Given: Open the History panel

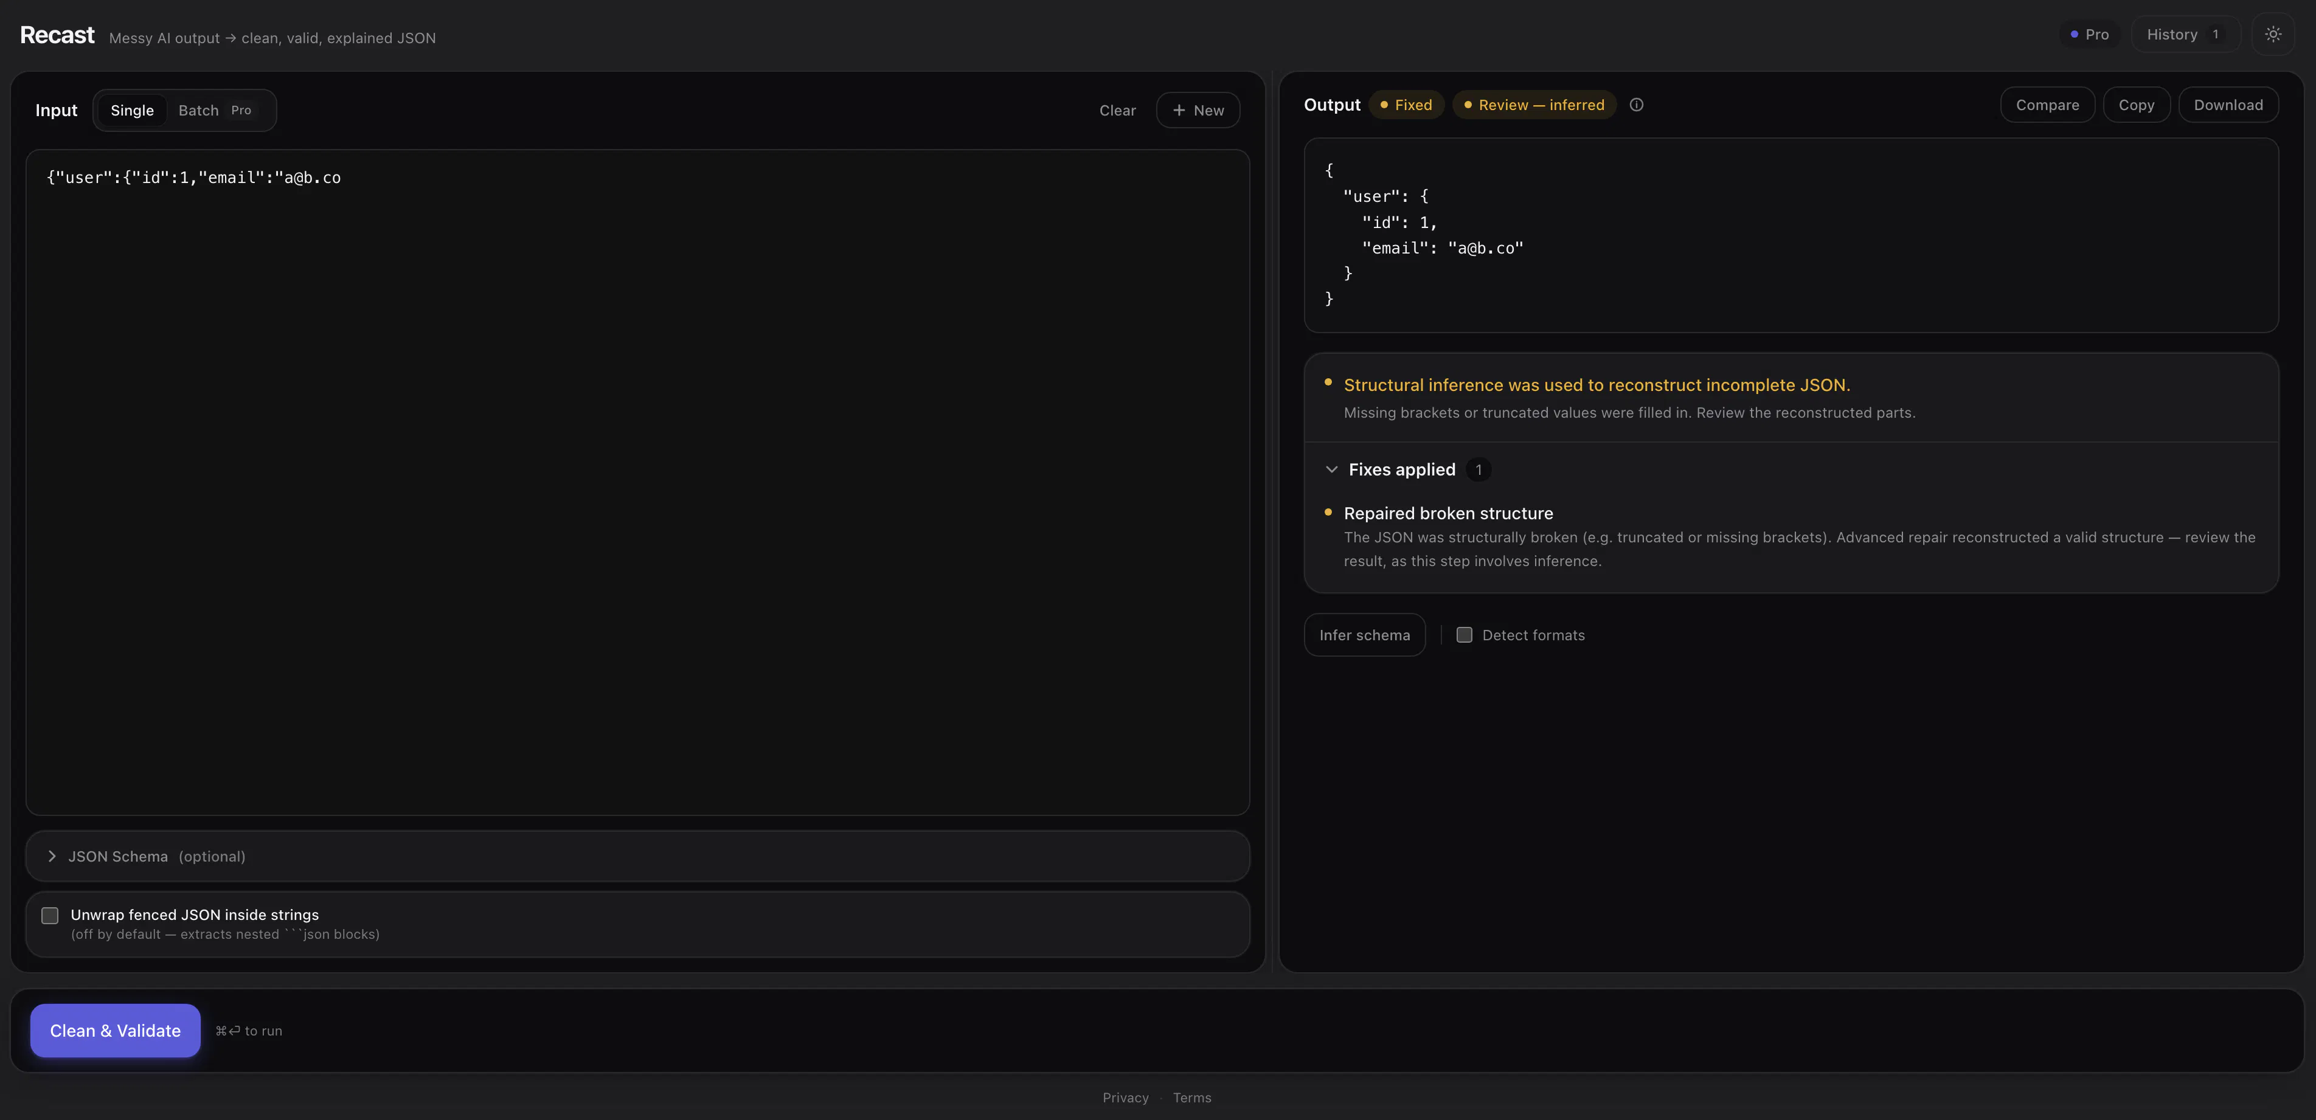Looking at the screenshot, I should [2185, 34].
